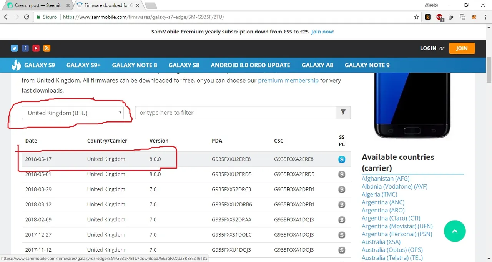Open the GALAXY NOTE 9 menu item
The height and width of the screenshot is (262, 492).
367,65
